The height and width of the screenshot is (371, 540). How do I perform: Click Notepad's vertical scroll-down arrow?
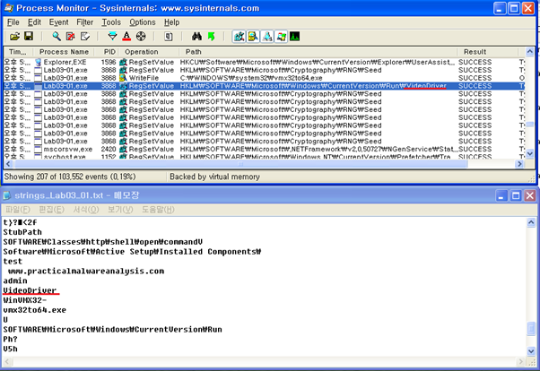click(x=531, y=351)
